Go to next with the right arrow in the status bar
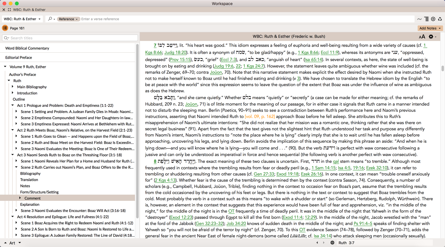Image resolution: width=445 pixels, height=247 pixels. [x=324, y=243]
